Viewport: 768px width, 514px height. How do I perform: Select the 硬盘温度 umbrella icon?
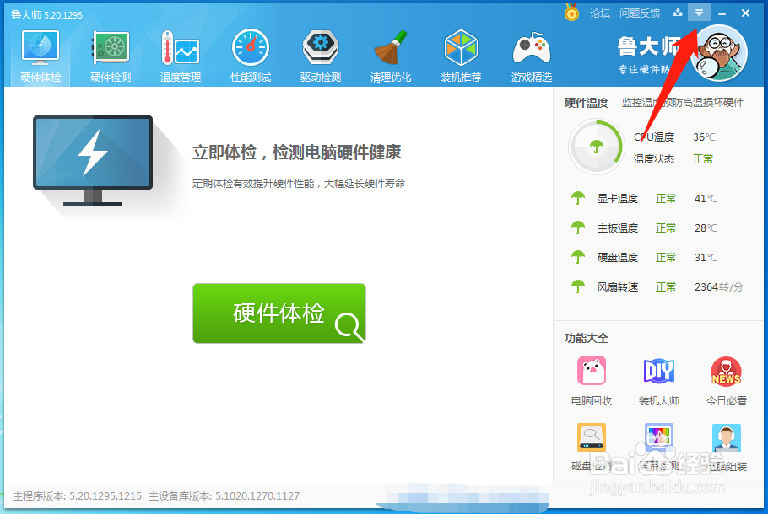click(x=578, y=257)
